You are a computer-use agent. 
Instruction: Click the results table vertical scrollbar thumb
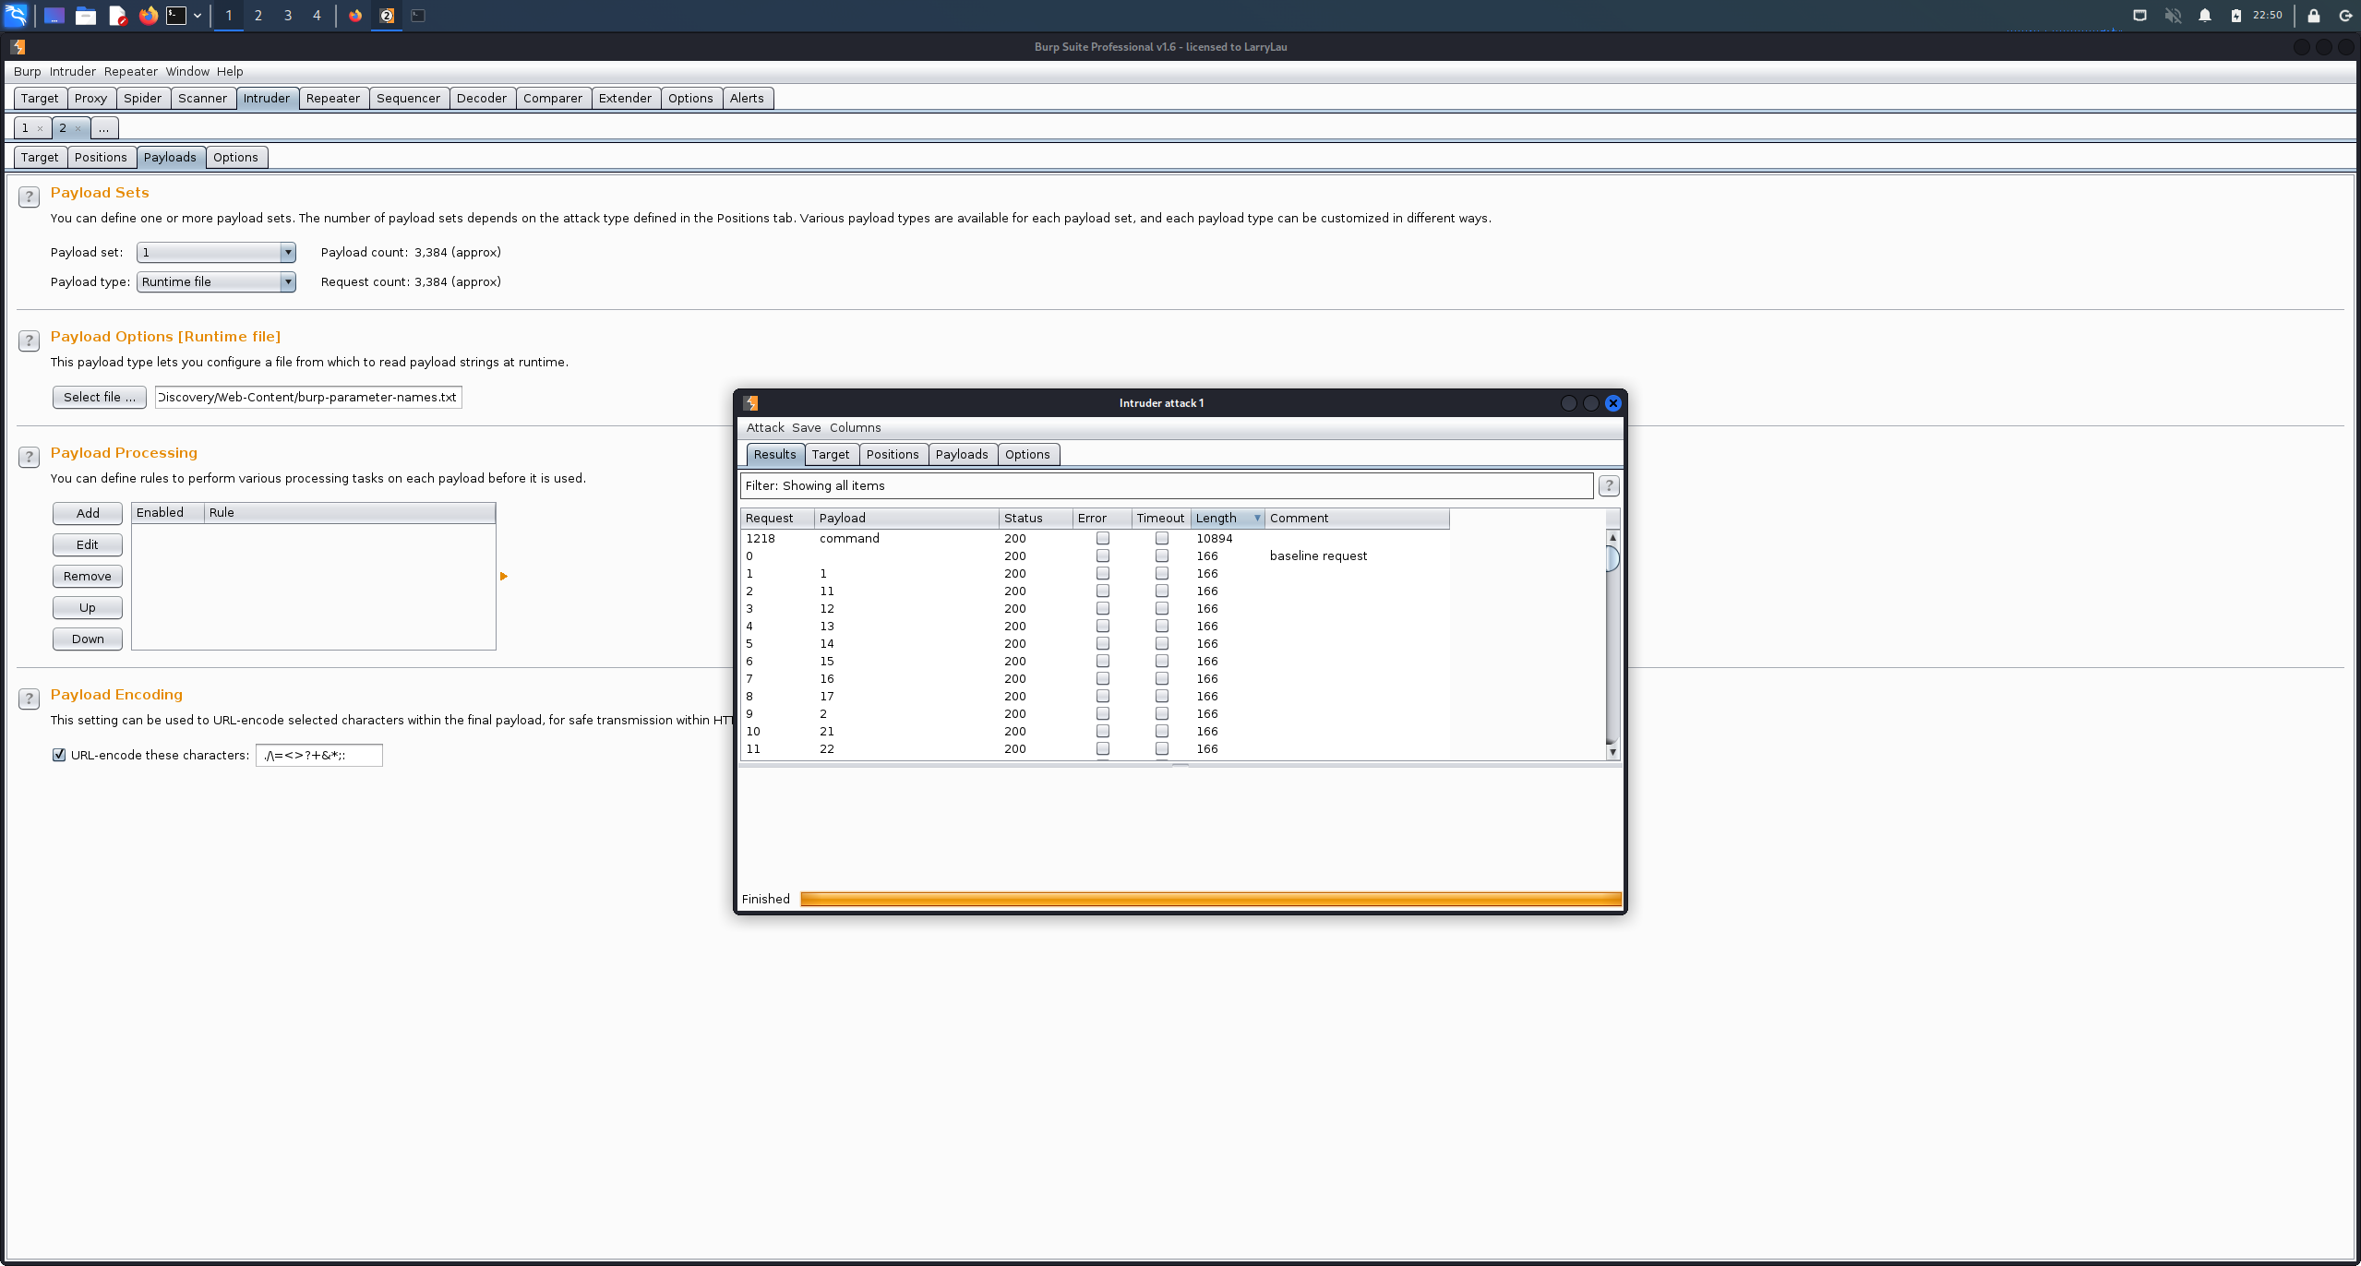1612,558
